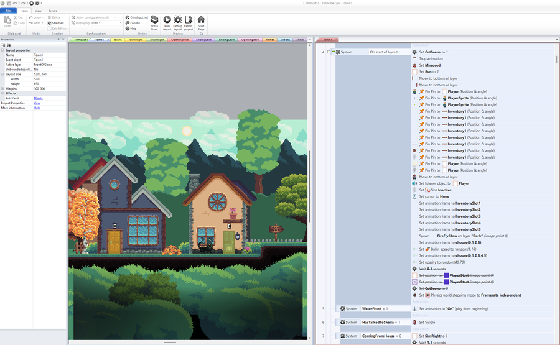Open the Displaying HTML5 dropdown
Image resolution: width=560 pixels, height=345 pixels.
coord(120,23)
